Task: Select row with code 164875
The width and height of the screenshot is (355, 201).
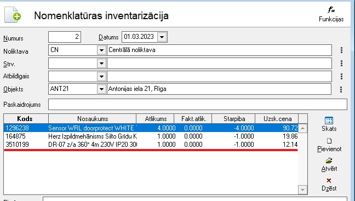Action: click(151, 136)
